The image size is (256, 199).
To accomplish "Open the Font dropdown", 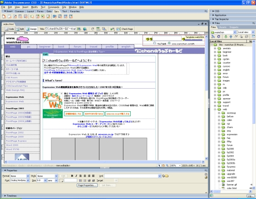I will [x=28, y=180].
